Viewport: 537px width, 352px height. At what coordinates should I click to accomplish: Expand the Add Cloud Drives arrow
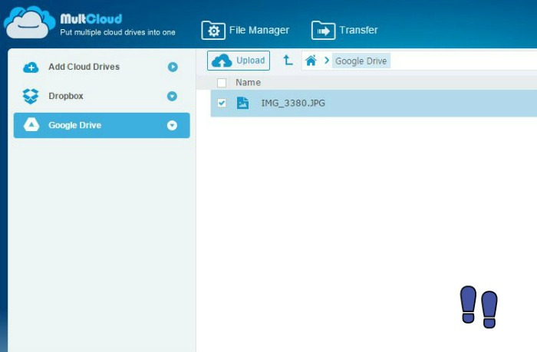point(173,67)
